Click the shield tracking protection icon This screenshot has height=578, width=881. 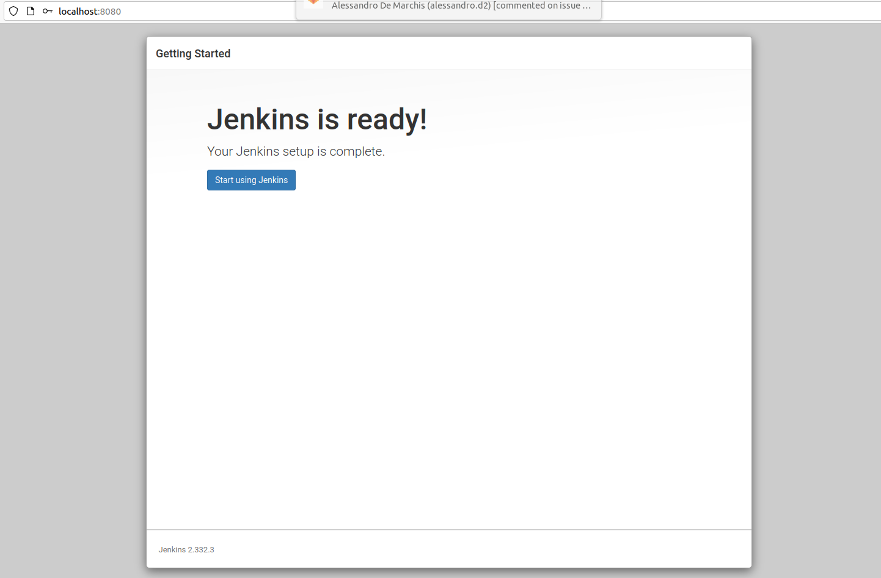tap(13, 11)
